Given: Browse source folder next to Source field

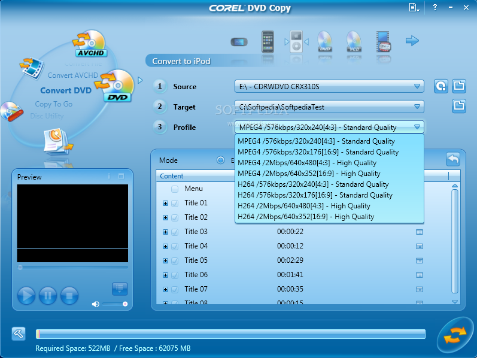Looking at the screenshot, I should (x=459, y=86).
